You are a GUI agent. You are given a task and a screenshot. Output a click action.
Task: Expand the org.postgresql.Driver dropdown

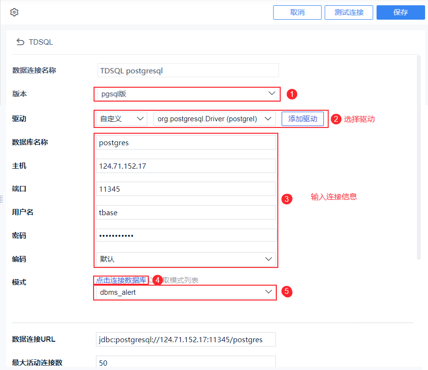(x=214, y=119)
